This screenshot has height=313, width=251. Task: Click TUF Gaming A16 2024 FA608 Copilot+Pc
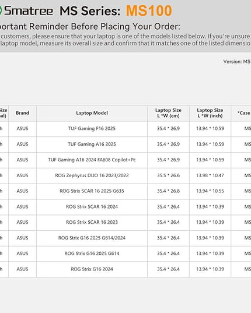pyautogui.click(x=92, y=160)
